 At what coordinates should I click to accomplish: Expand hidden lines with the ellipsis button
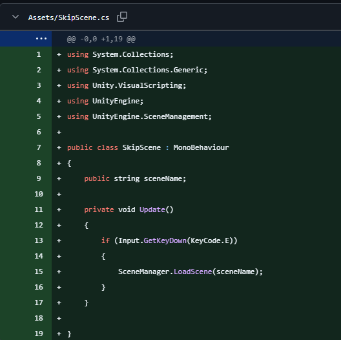41,39
